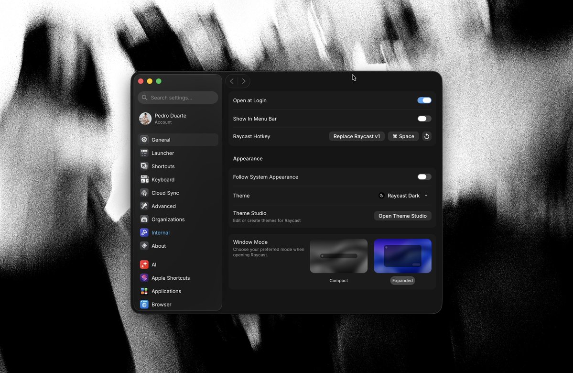Switch to Keyboard settings label
The height and width of the screenshot is (373, 573).
[163, 179]
